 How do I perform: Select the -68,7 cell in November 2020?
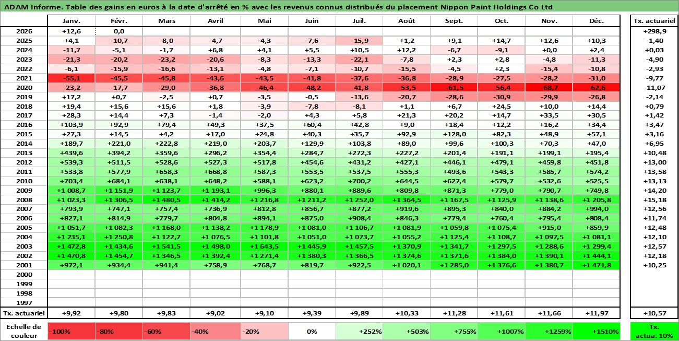[x=549, y=87]
